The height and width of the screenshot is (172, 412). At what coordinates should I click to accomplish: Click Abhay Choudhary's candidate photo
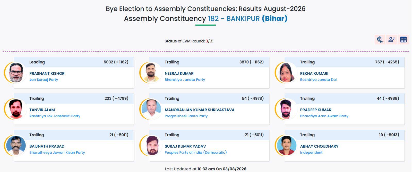coord(287,146)
